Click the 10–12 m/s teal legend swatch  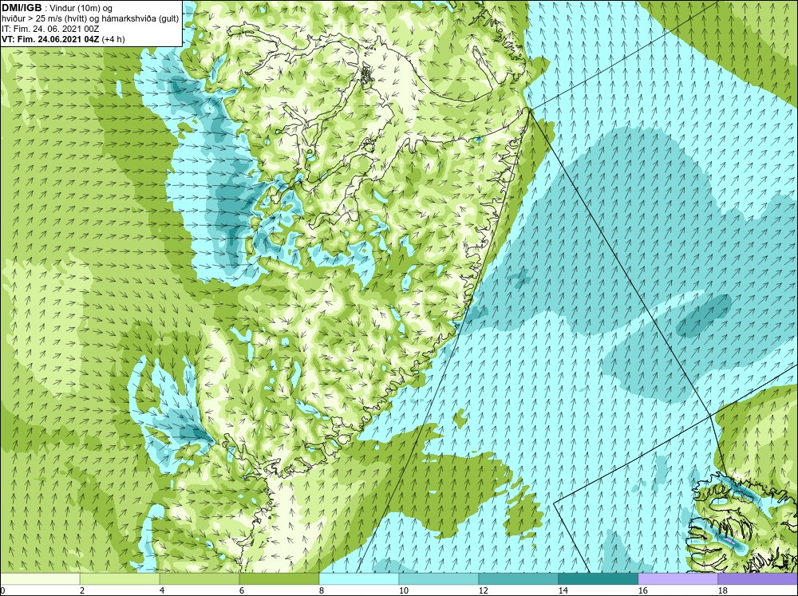pos(439,578)
